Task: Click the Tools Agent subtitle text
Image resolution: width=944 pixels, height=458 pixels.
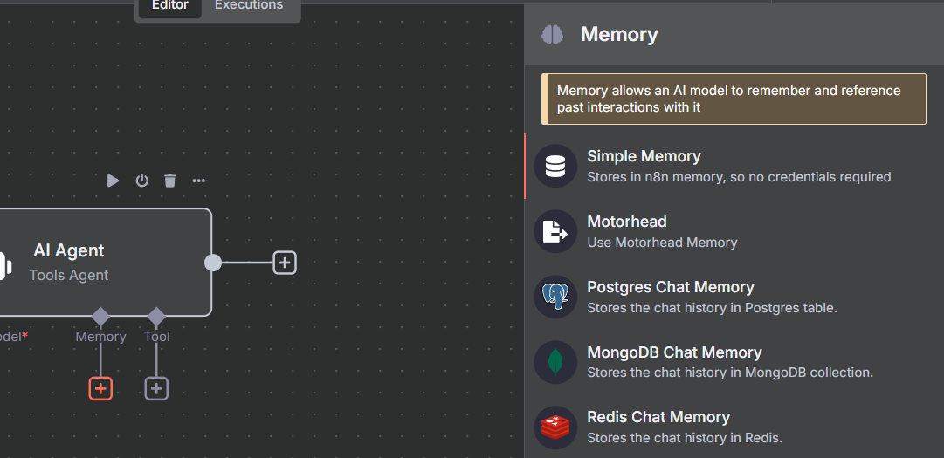Action: pyautogui.click(x=69, y=276)
